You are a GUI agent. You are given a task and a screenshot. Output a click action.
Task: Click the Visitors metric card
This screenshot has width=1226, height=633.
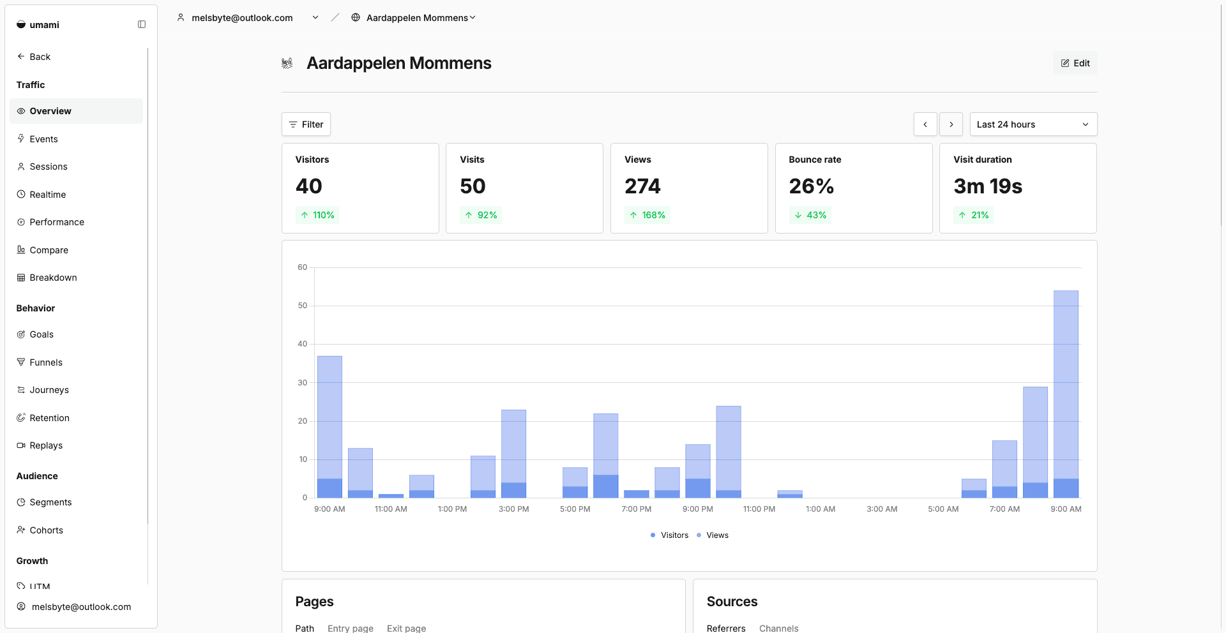click(x=360, y=188)
